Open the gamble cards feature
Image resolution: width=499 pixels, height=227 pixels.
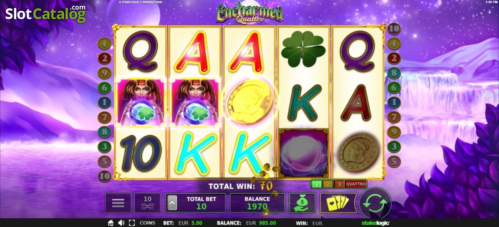point(338,203)
